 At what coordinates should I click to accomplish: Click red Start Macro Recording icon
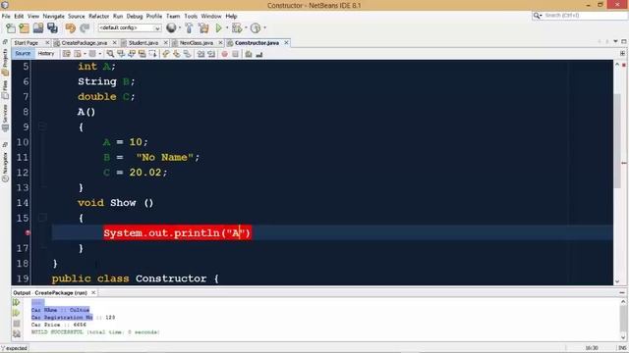point(225,54)
